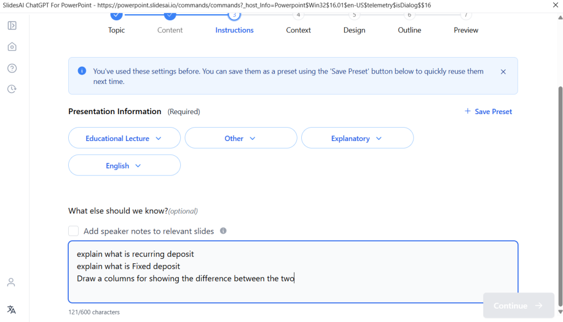Toggle the sidebar panel icon

(12, 25)
